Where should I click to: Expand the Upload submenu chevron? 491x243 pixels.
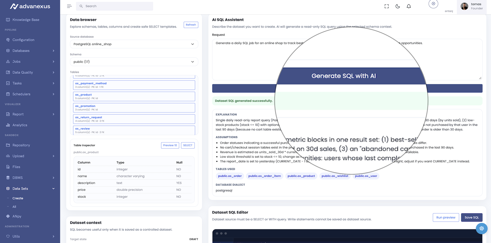point(53,156)
